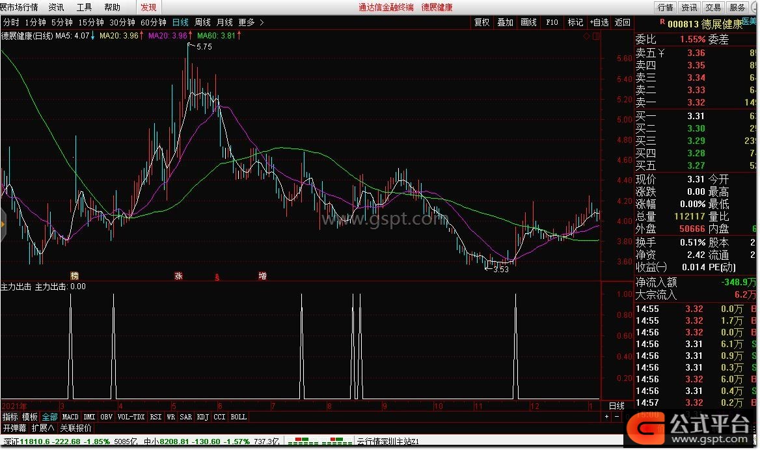Switch to the 资讯 section in the top-right corner
Viewport: 760px width, 450px height.
688,7
